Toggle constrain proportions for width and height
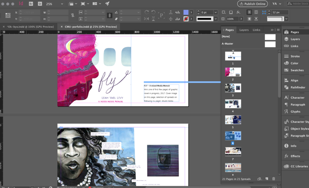The image size is (309, 188). [73, 15]
